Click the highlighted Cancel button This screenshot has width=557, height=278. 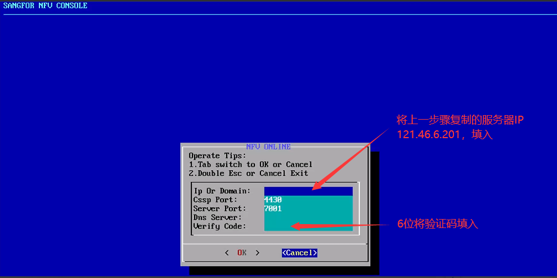[299, 253]
